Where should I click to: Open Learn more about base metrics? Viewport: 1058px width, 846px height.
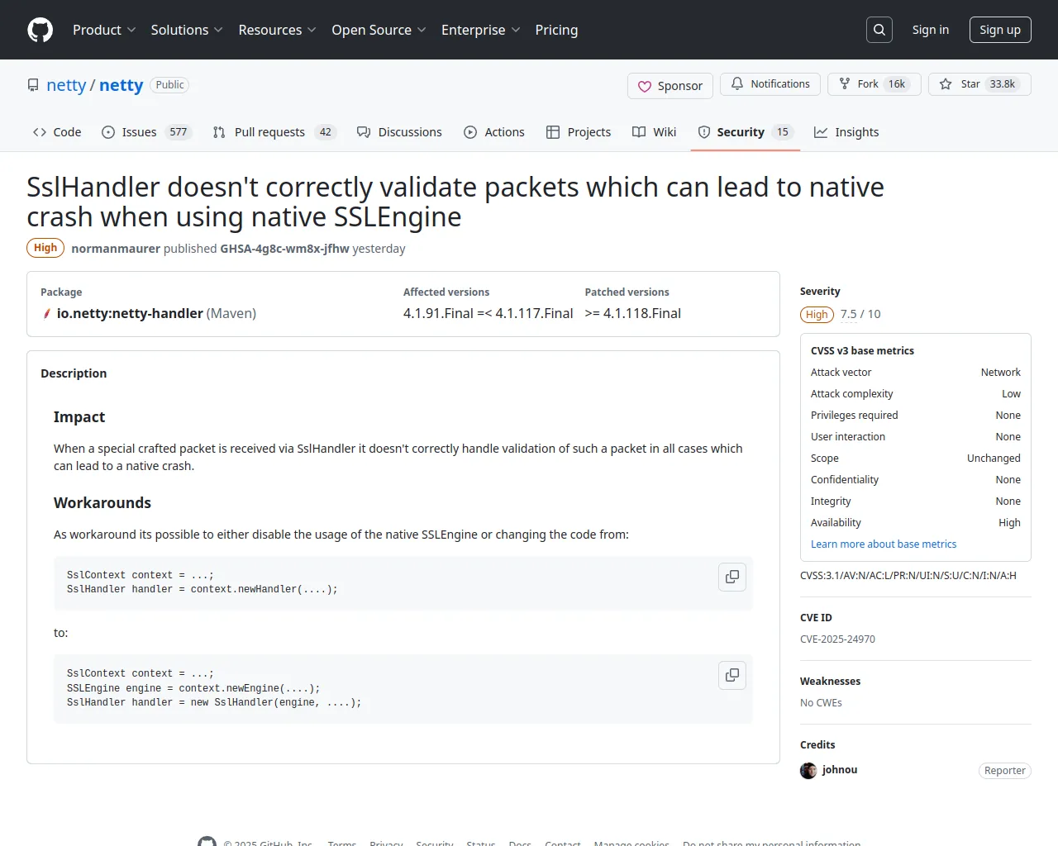[884, 544]
